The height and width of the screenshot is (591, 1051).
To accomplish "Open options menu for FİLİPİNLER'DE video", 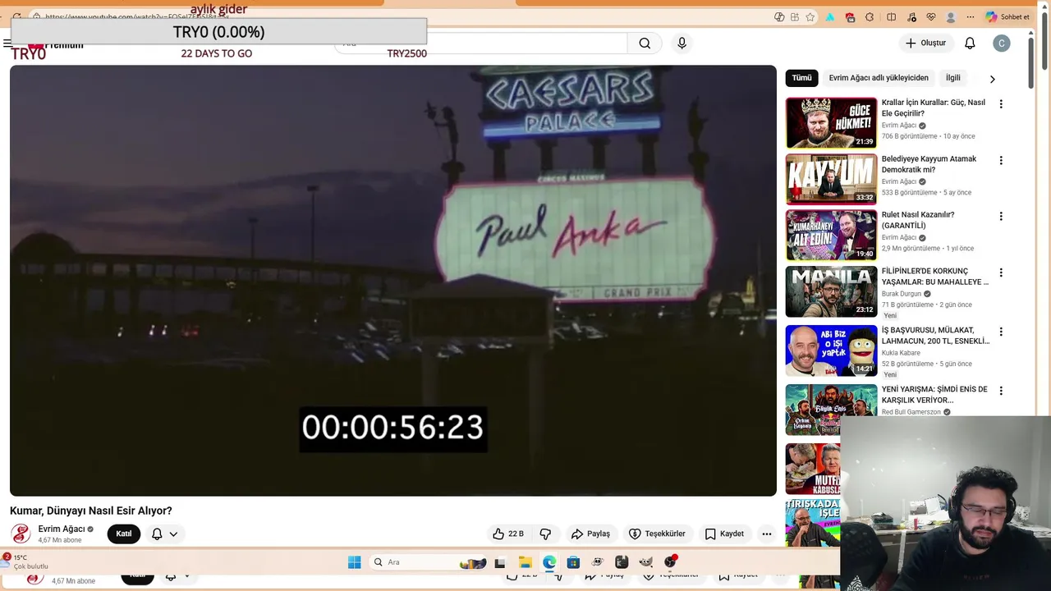I will point(1000,273).
